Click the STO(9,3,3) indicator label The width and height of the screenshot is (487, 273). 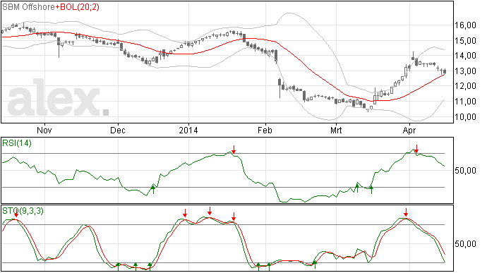[x=23, y=211]
